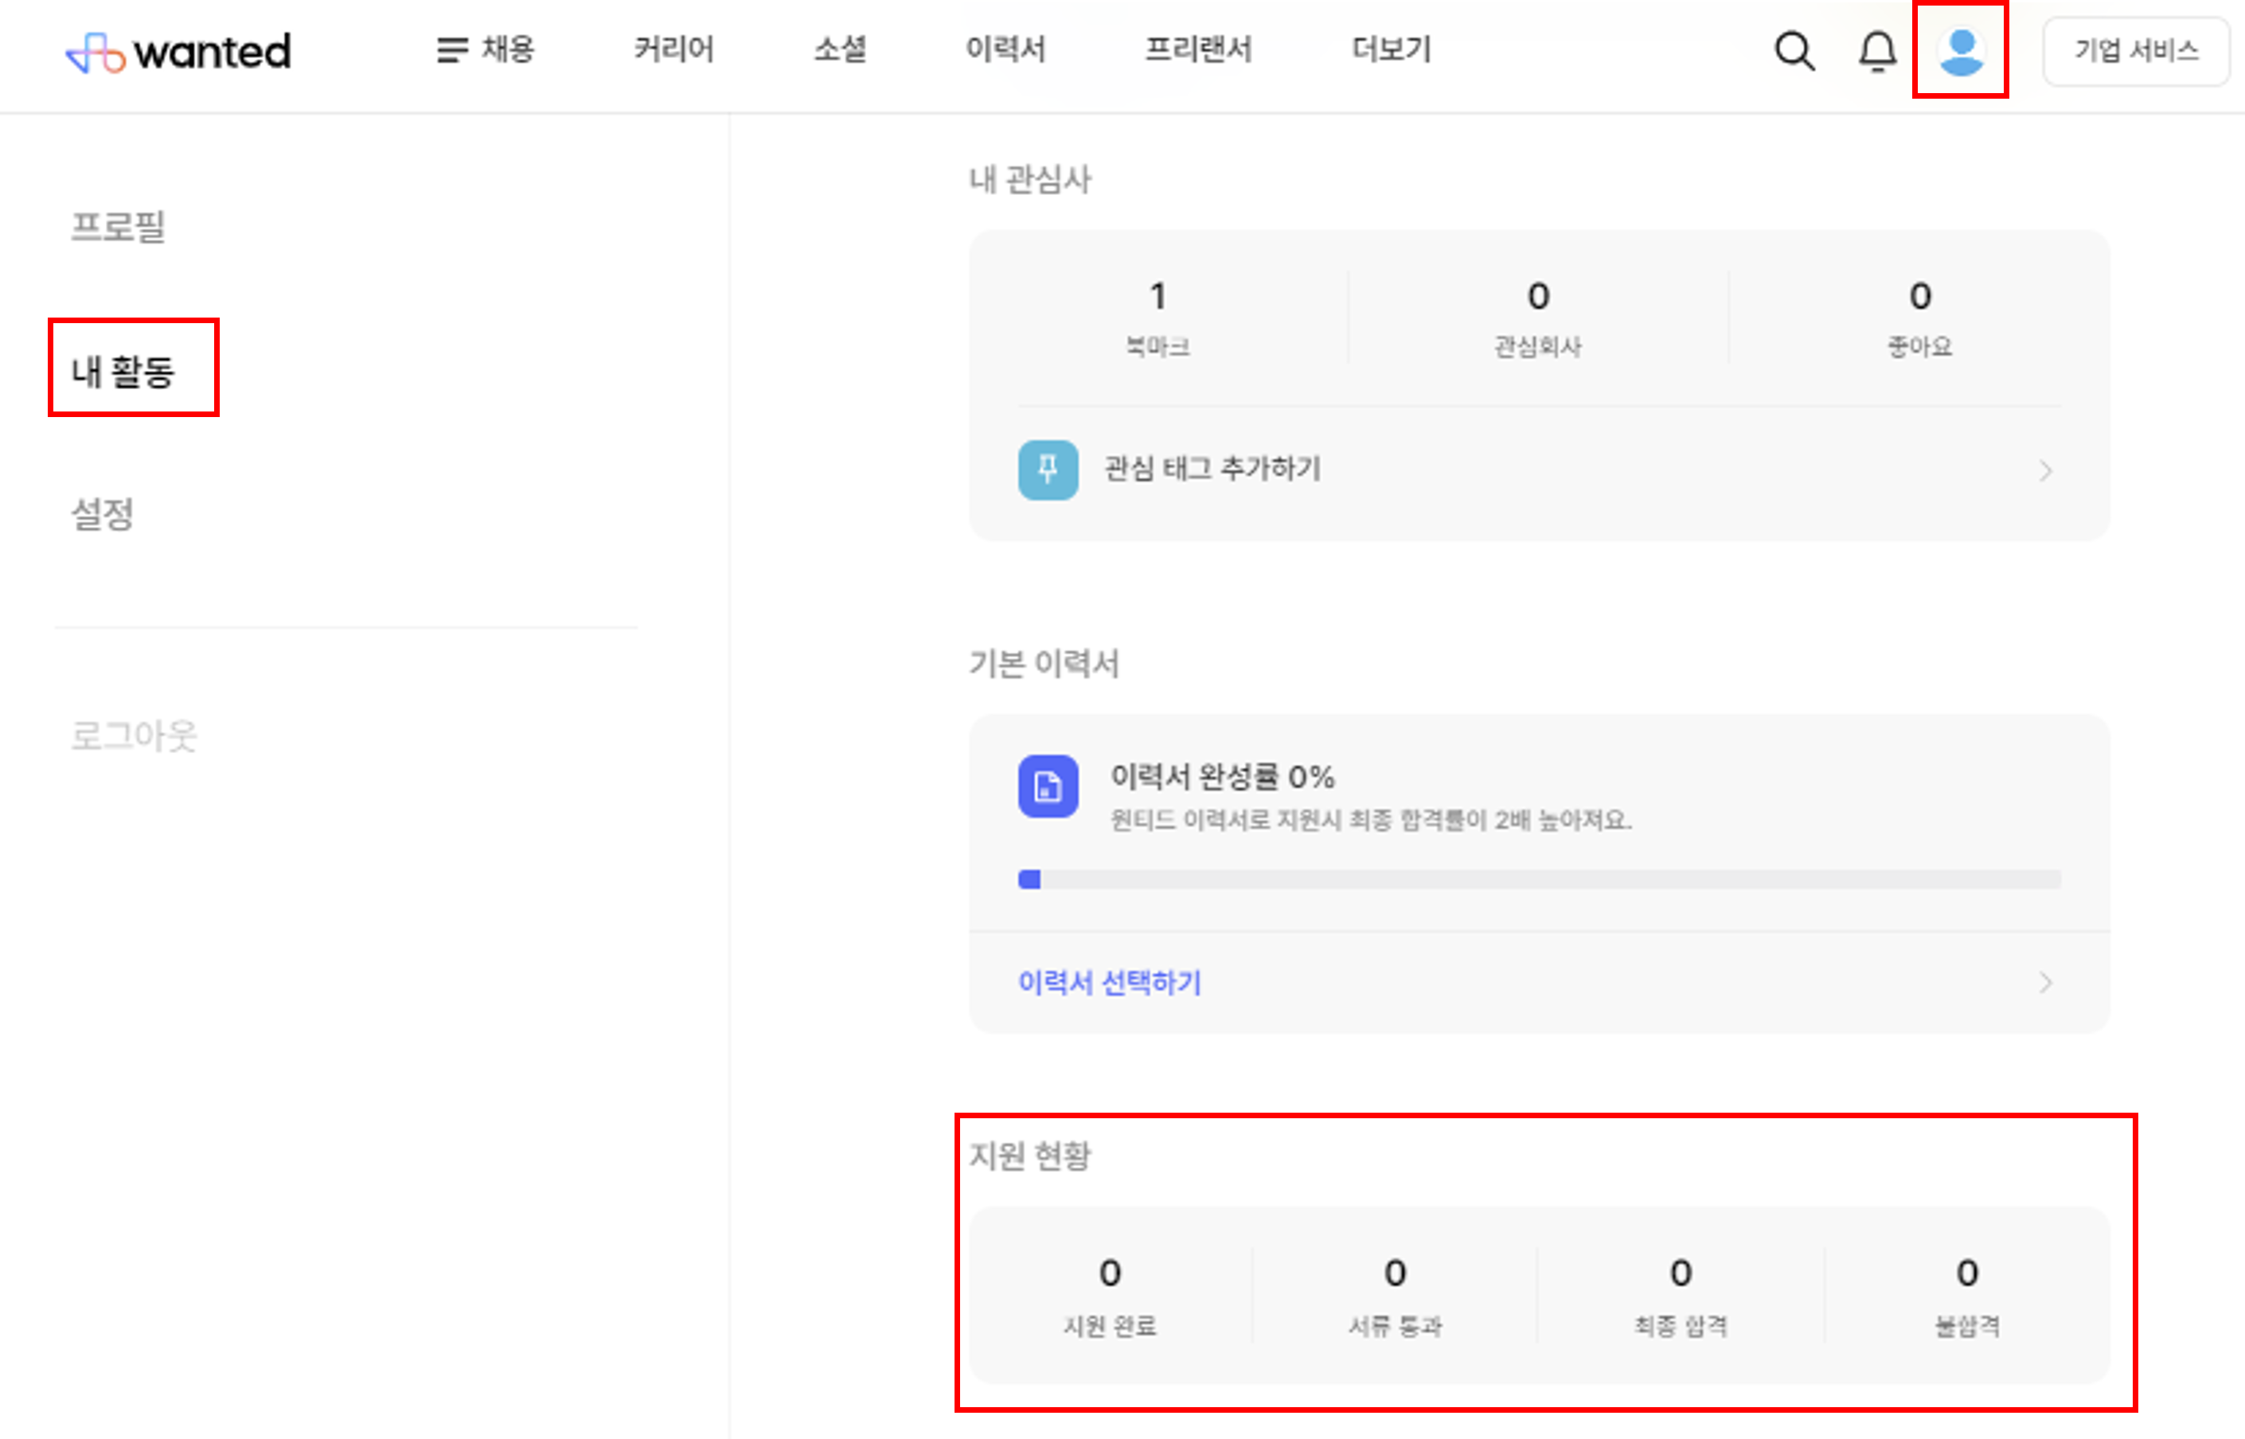
Task: Click the 지원 현황 heading
Action: pyautogui.click(x=1030, y=1156)
